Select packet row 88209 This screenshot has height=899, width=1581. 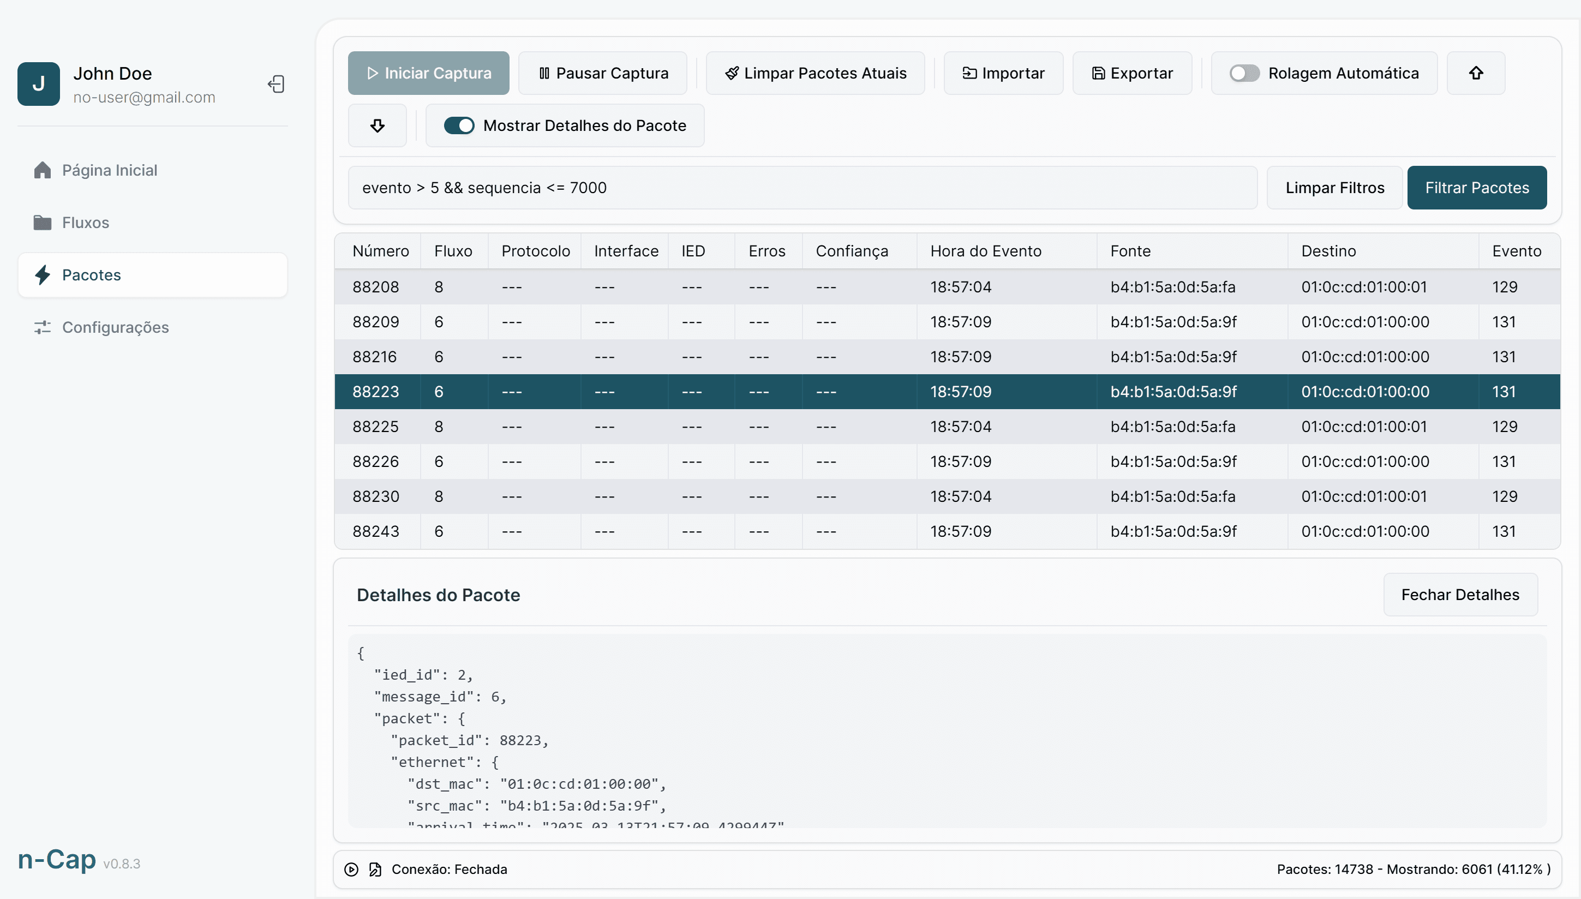(947, 322)
